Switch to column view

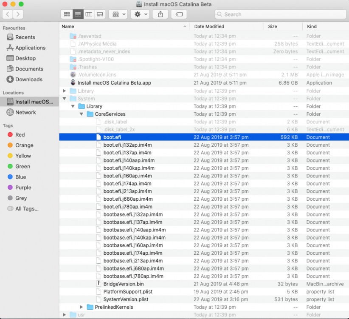tap(89, 14)
